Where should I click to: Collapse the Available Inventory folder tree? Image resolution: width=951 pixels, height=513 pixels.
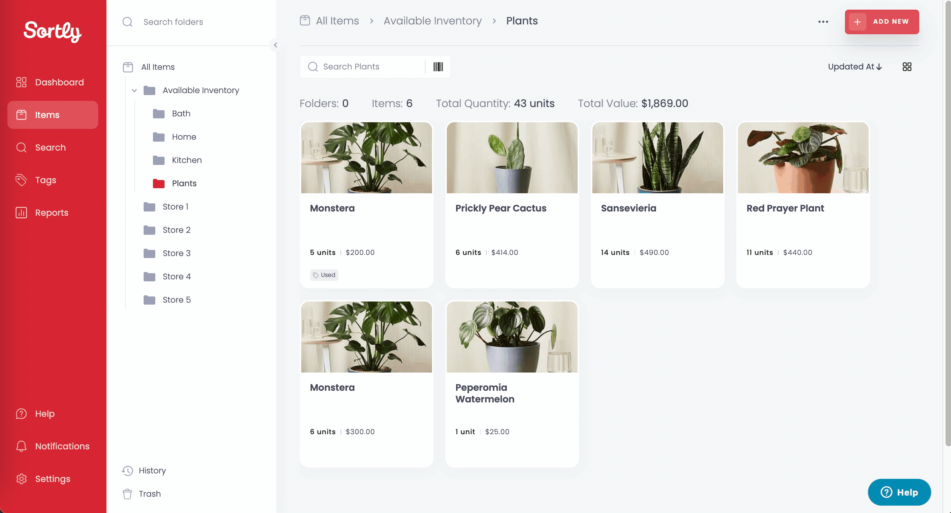(x=134, y=90)
